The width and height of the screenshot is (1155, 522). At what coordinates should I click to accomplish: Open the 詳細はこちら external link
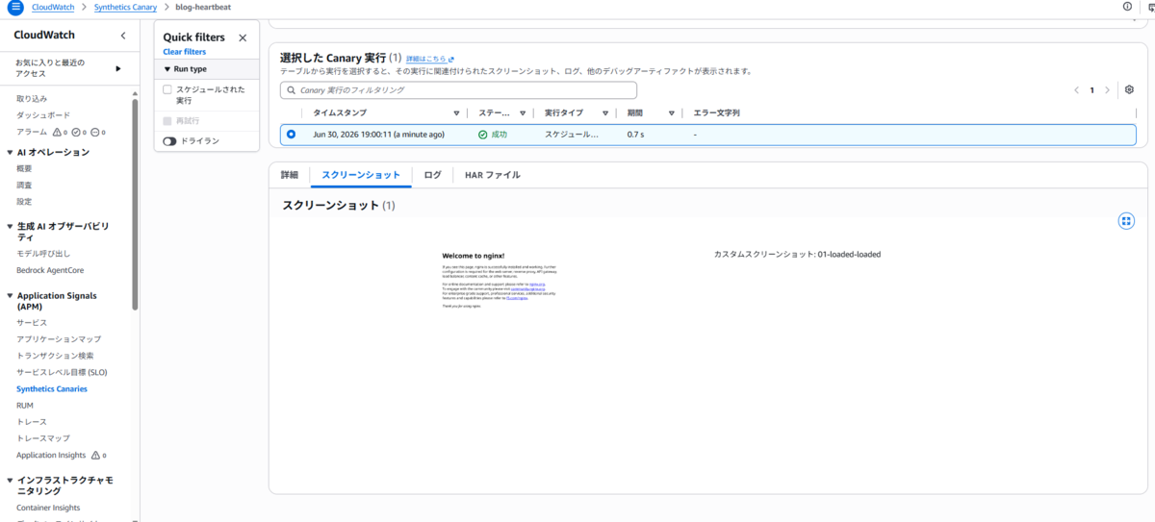(430, 59)
